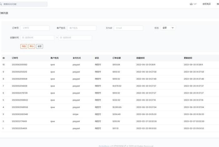Screen dimensions: 219x147
Task: Click created time 2023-06-20 01:35:33
Action: point(146,114)
